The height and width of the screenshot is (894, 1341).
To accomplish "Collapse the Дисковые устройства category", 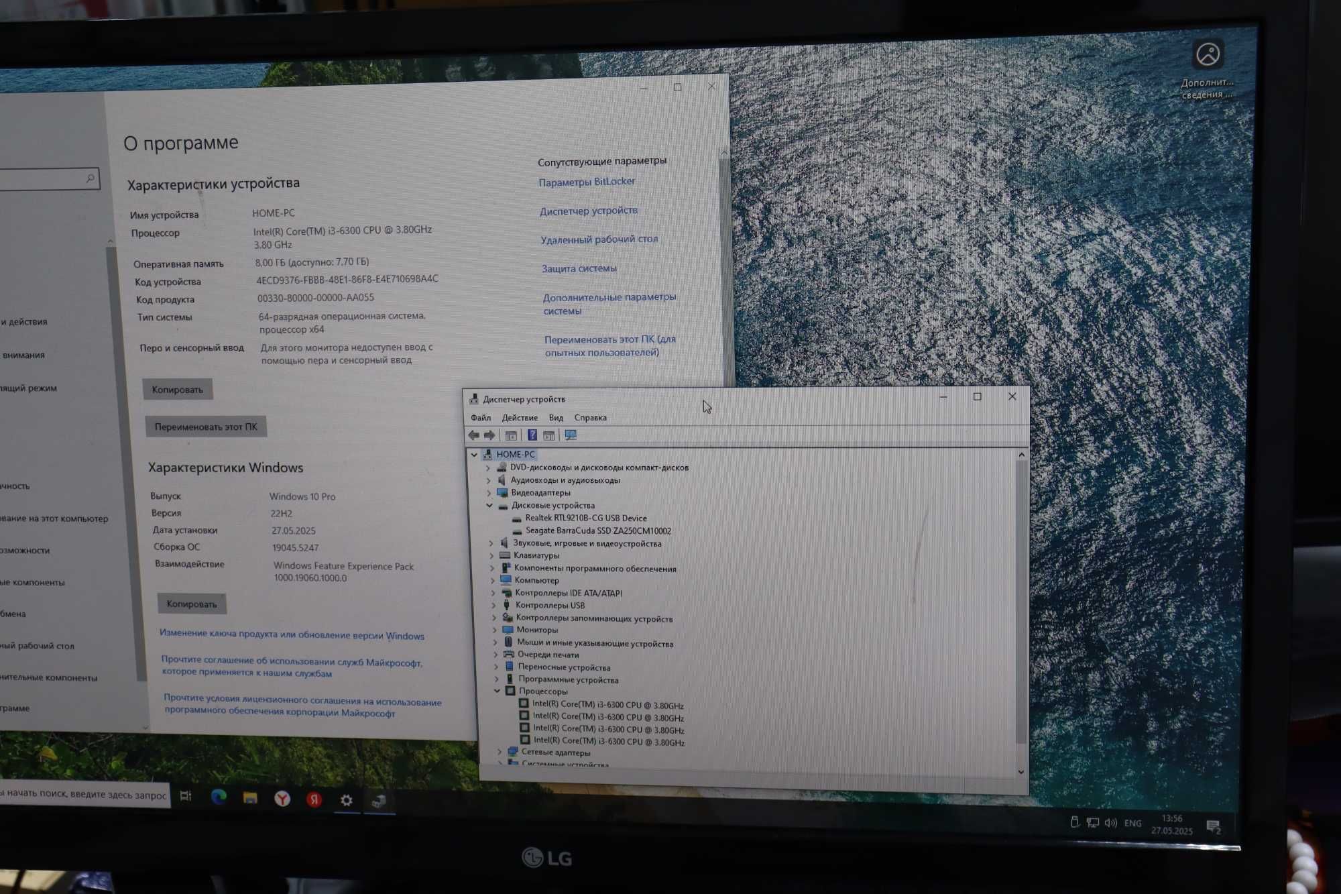I will [x=489, y=505].
